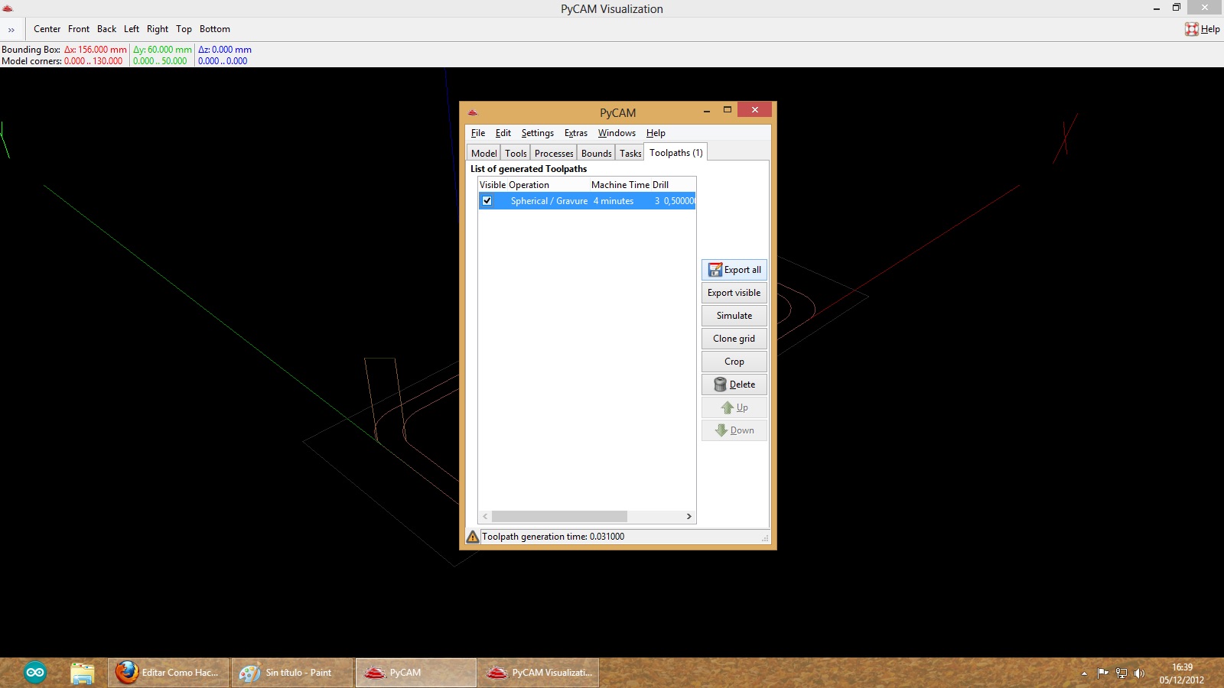Open the Windows menu

pyautogui.click(x=617, y=133)
